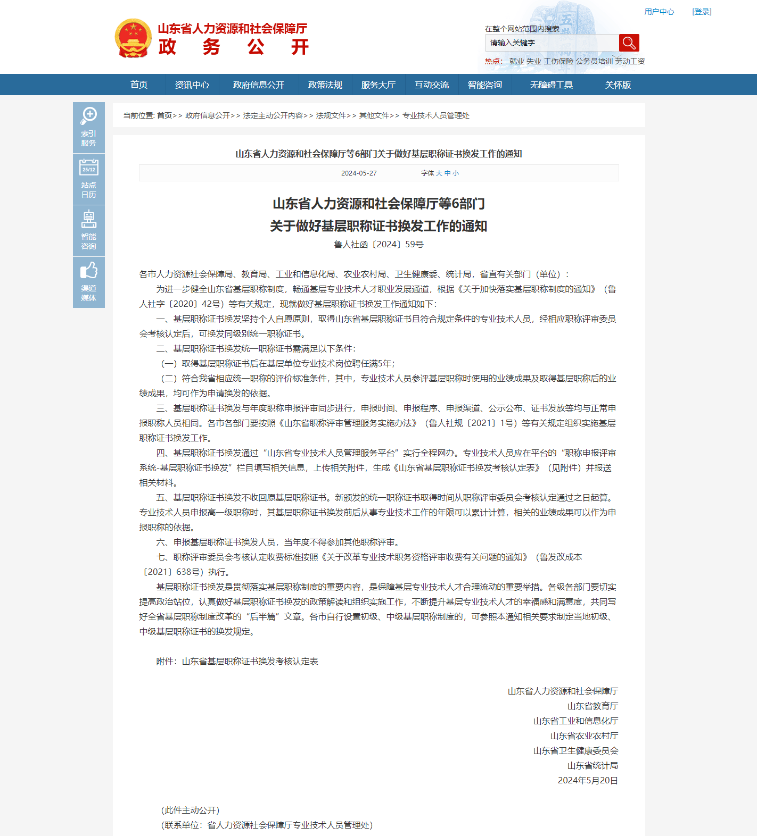Go to 首页 in navigation bar
757x836 pixels.
(x=139, y=85)
